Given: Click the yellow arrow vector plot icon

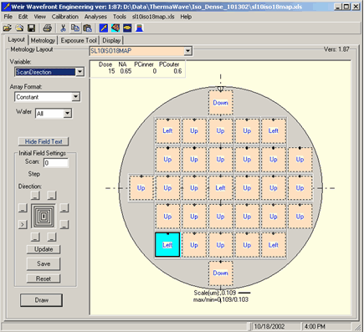Looking at the screenshot, I should [104, 28].
